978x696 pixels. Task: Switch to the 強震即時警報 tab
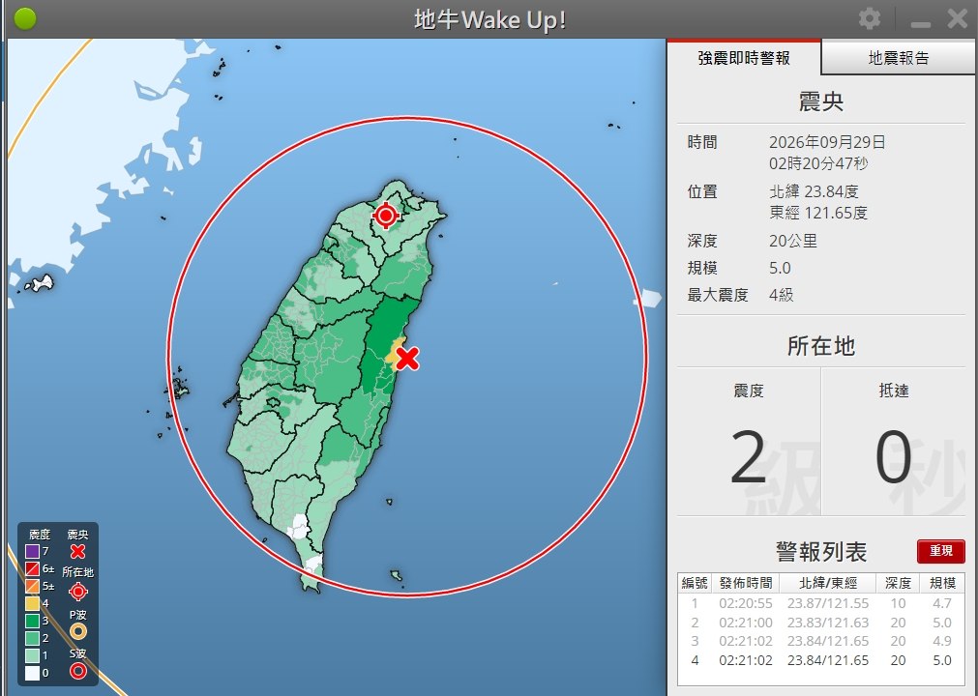pos(744,58)
